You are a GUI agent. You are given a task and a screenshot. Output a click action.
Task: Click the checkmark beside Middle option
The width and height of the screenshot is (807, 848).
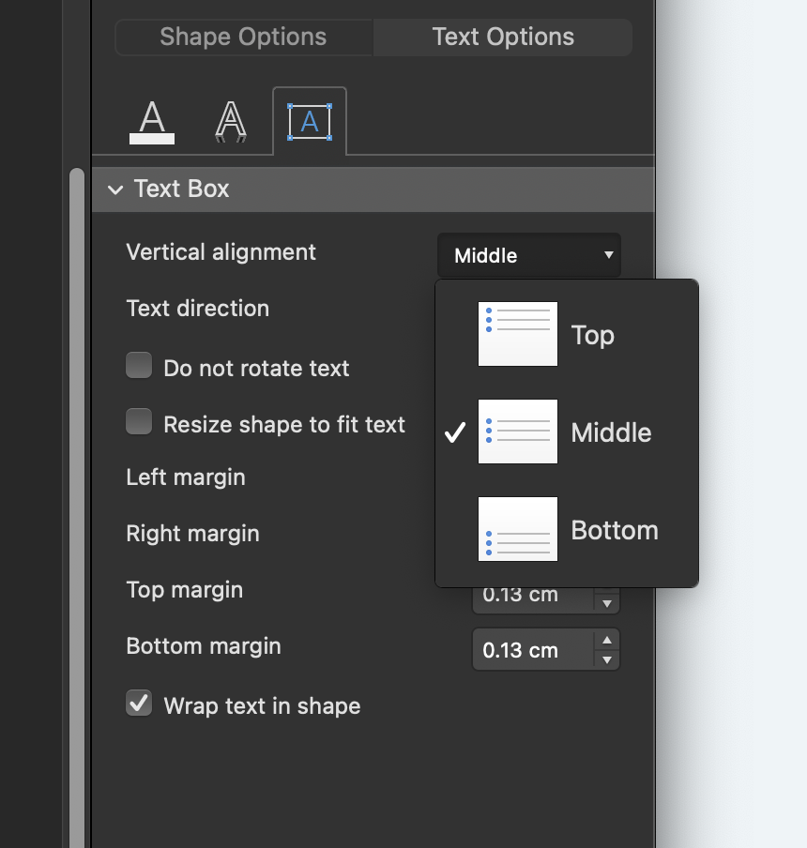pyautogui.click(x=455, y=432)
